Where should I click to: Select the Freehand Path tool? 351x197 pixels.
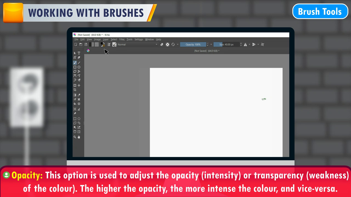[79, 76]
